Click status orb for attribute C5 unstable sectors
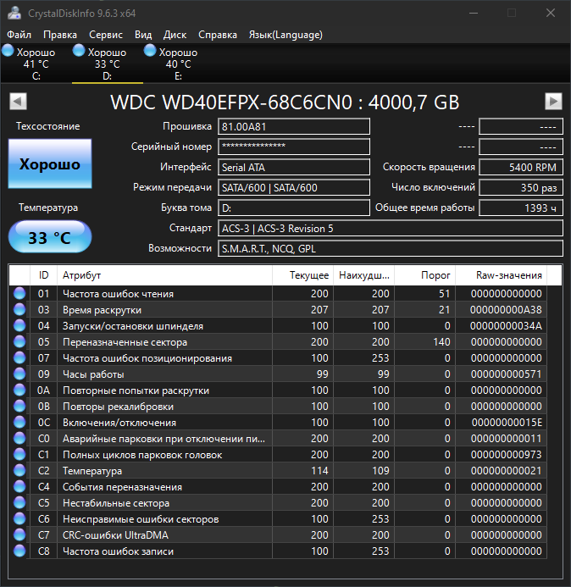 point(19,503)
